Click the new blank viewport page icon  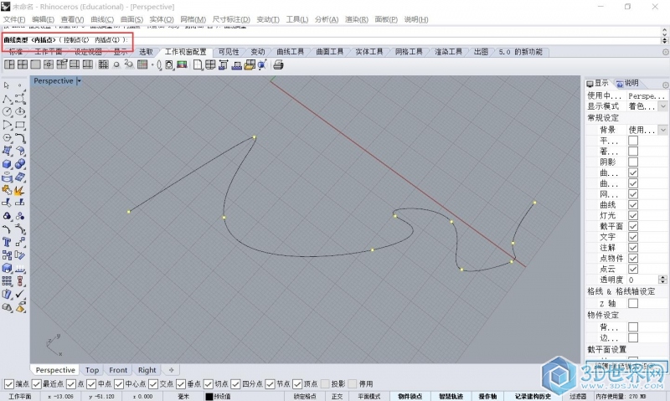pyautogui.click(x=197, y=64)
